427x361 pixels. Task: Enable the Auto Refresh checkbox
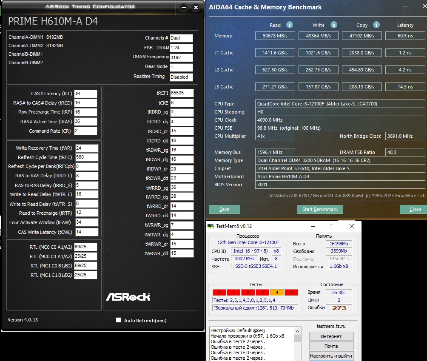[119, 320]
